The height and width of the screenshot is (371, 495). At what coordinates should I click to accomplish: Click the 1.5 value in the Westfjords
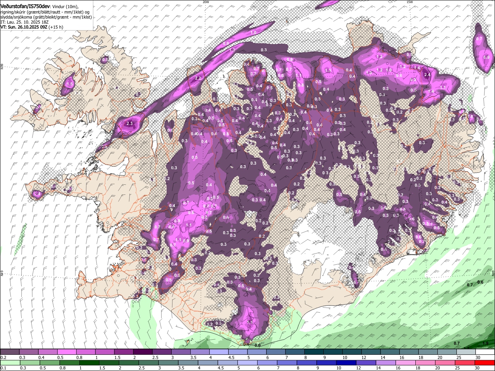(70, 84)
